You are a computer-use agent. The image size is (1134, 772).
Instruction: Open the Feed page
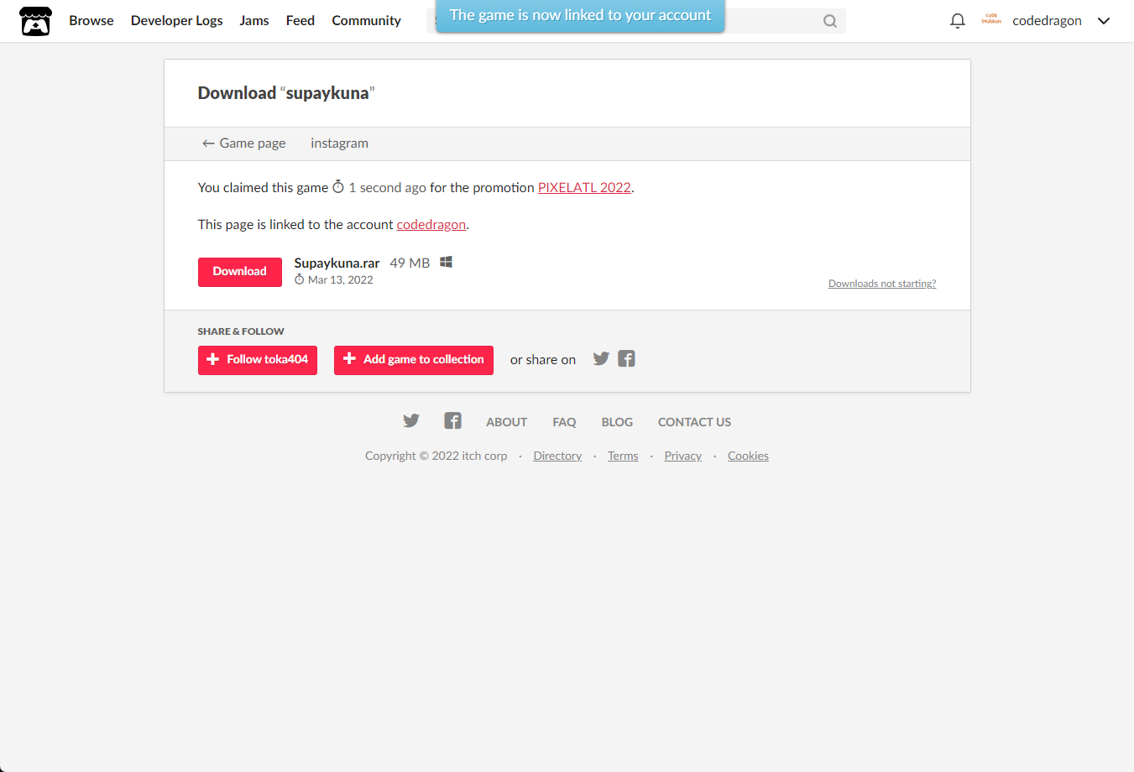point(300,21)
